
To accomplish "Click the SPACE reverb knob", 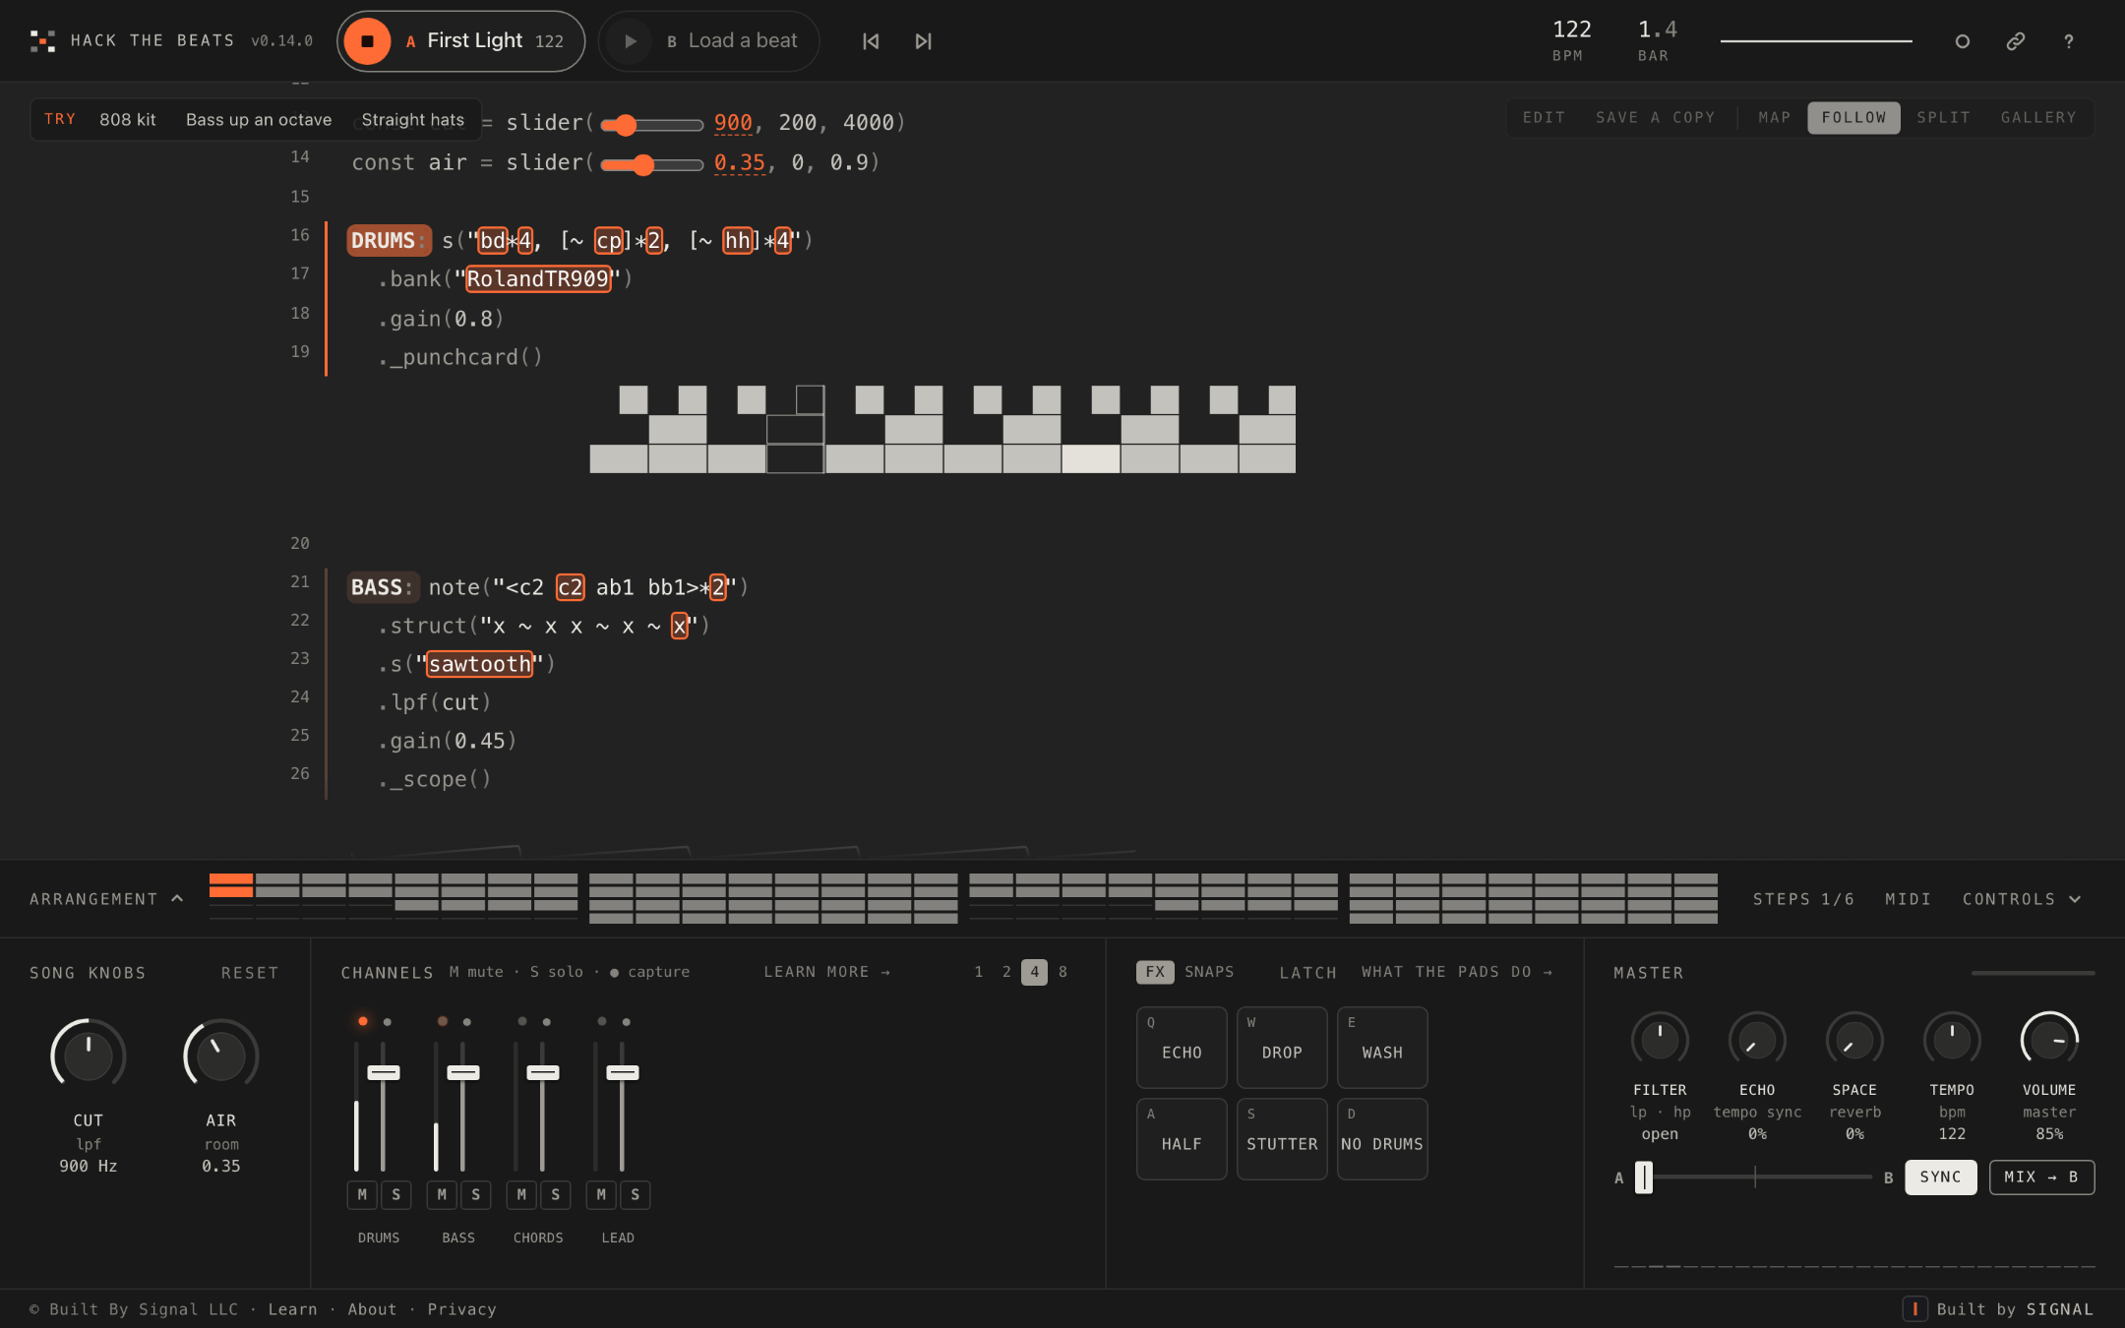I will 1854,1040.
